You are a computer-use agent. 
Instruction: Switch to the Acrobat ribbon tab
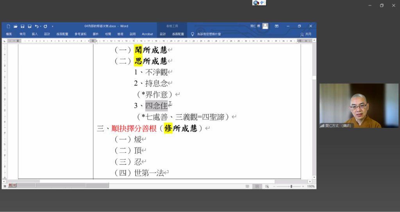pos(147,34)
